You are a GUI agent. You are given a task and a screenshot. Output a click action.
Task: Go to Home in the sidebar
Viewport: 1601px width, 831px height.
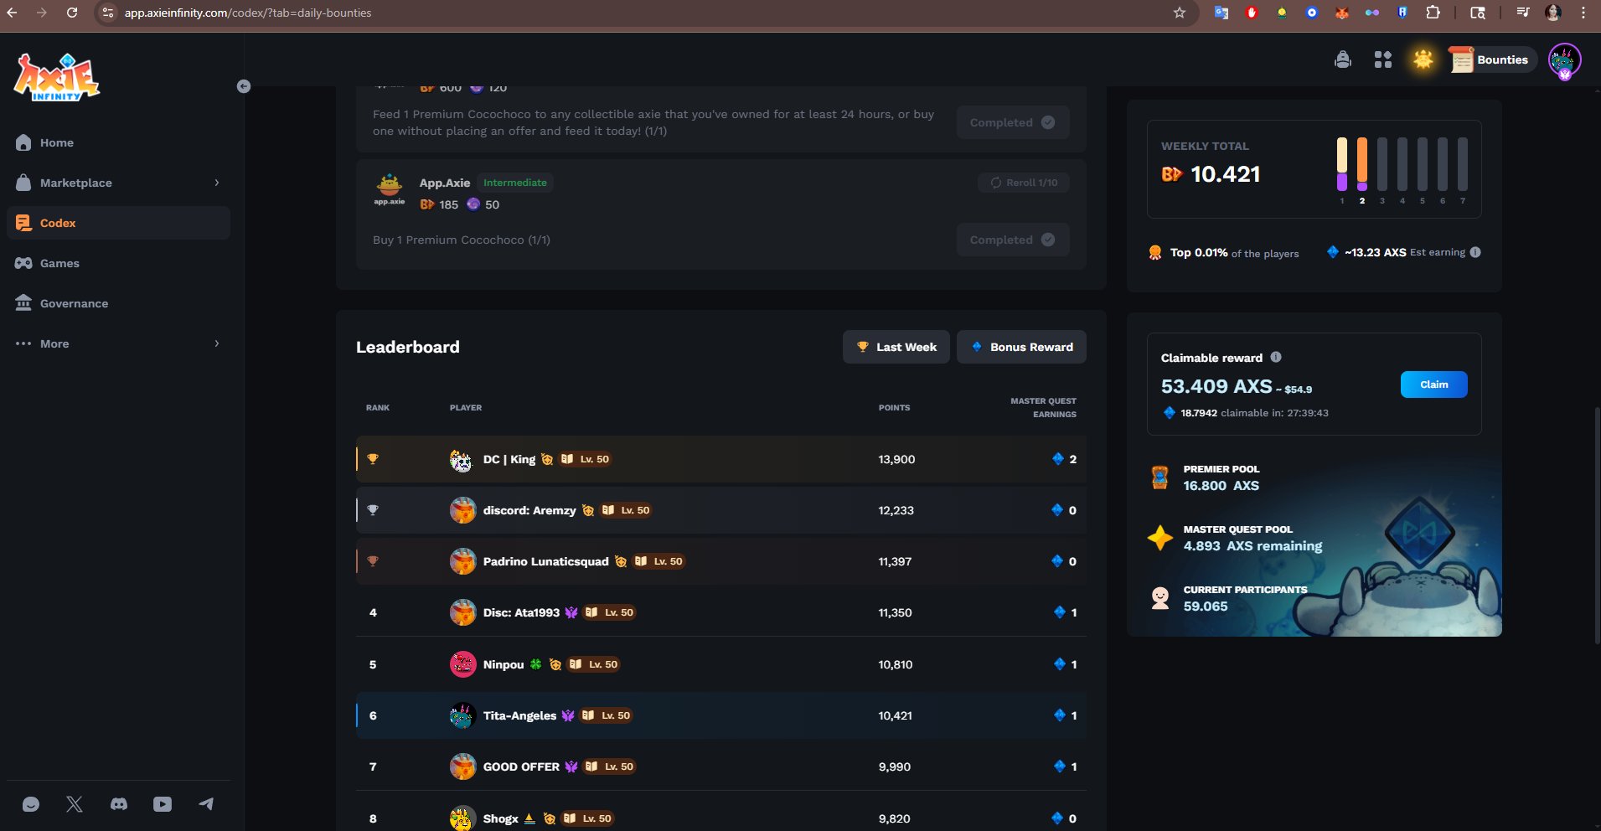click(118, 142)
